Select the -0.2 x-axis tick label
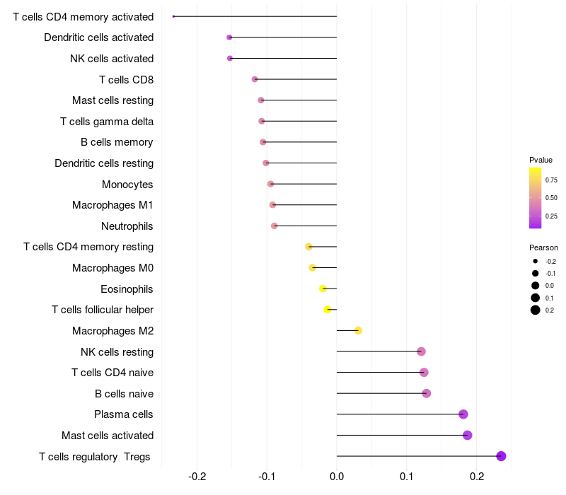This screenshot has width=566, height=495. coord(197,477)
